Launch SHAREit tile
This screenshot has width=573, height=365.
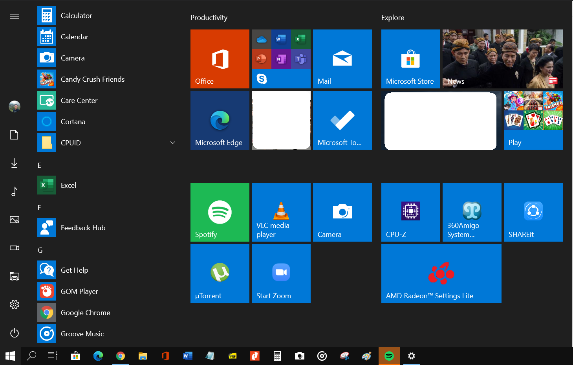pyautogui.click(x=533, y=212)
